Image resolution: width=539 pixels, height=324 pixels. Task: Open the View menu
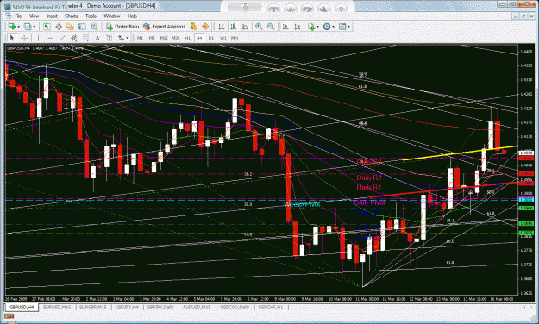pos(34,16)
